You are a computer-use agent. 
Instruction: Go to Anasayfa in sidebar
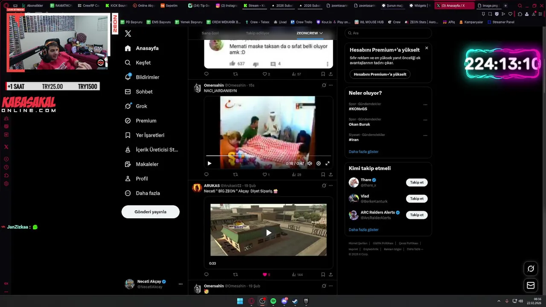pyautogui.click(x=141, y=48)
